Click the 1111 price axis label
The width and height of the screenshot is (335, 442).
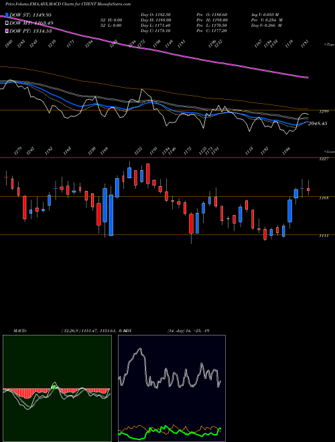[324, 236]
